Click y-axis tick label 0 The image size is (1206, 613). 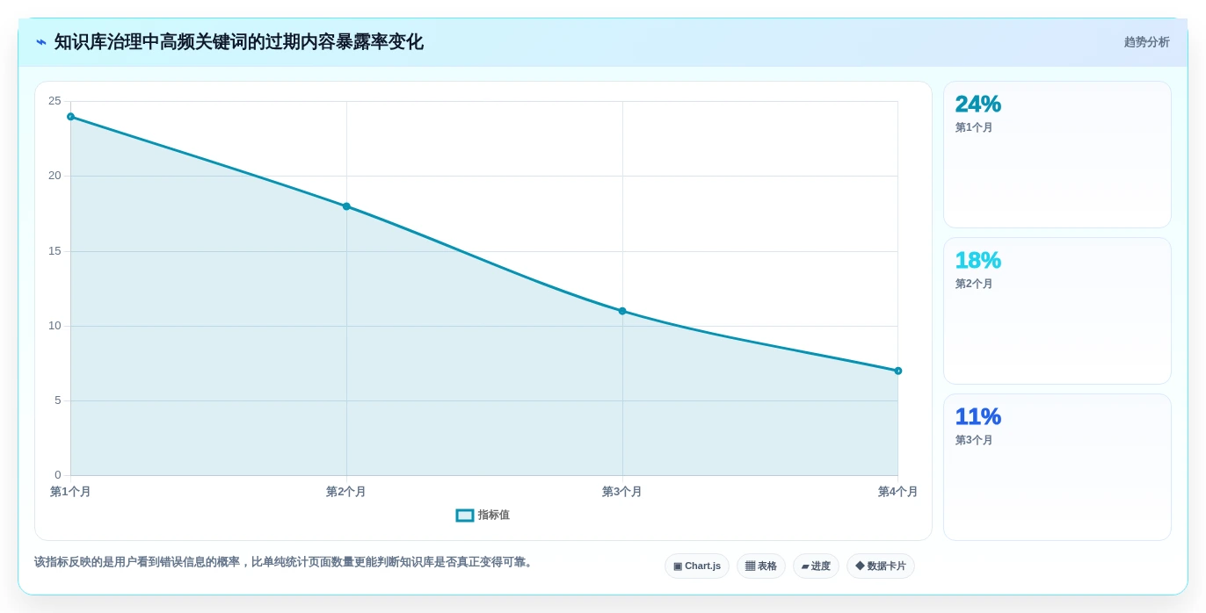(58, 475)
